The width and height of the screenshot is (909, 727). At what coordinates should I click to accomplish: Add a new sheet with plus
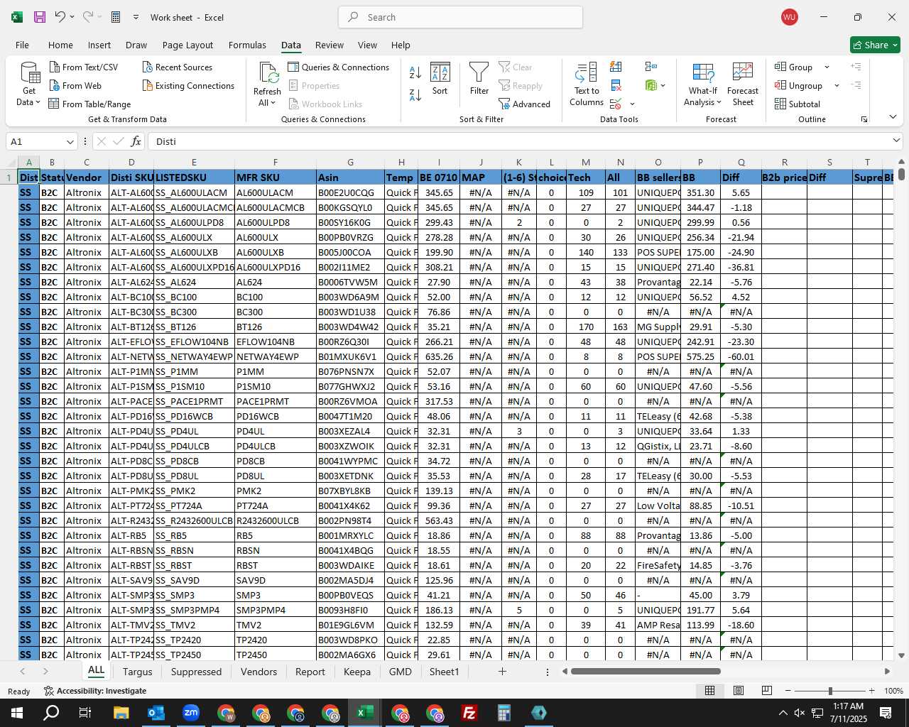click(x=502, y=672)
